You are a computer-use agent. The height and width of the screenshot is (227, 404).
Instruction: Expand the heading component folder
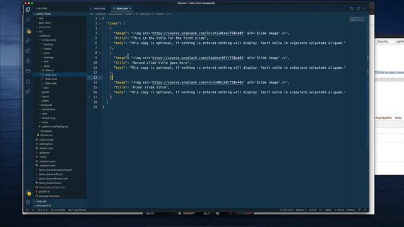[48, 44]
